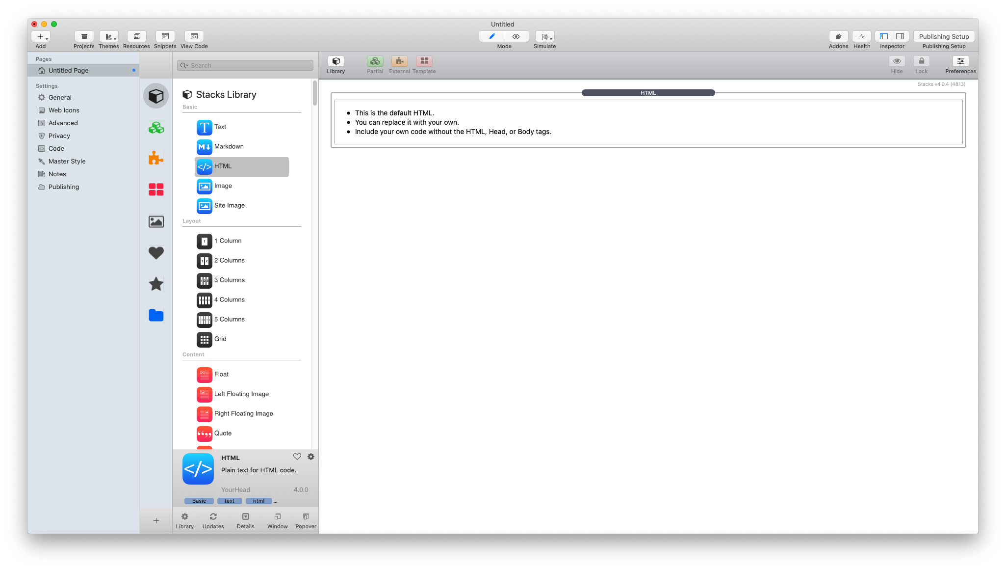Open the Publishing section in sidebar
Viewport: 1006px width, 570px height.
[x=83, y=187]
